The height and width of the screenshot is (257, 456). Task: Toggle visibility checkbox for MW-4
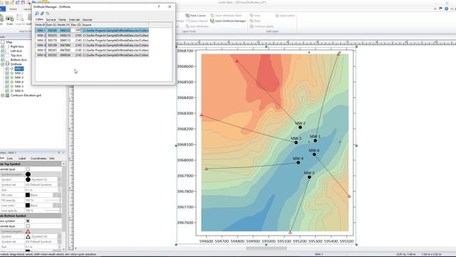point(7,82)
